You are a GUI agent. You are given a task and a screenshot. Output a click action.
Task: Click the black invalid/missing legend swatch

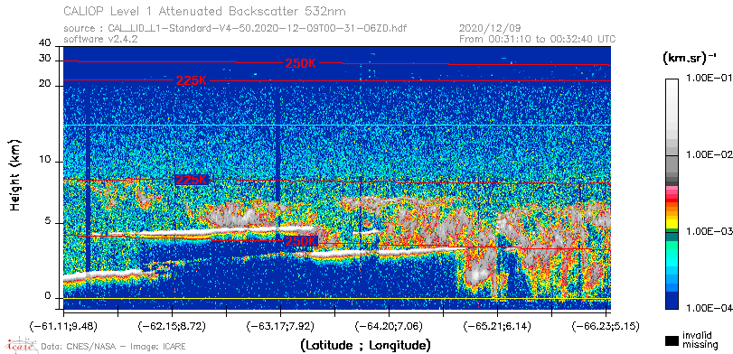click(672, 340)
